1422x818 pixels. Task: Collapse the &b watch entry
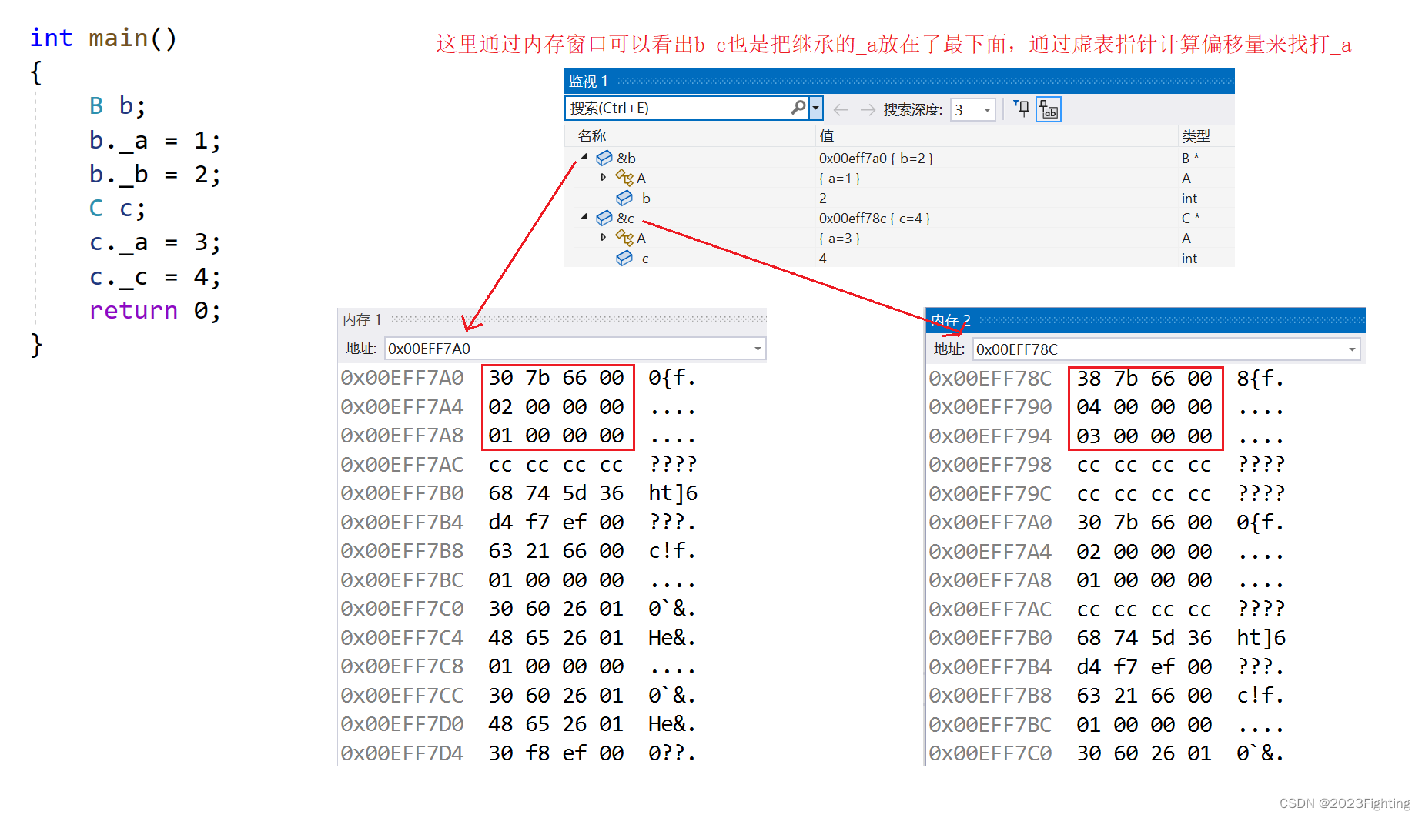pos(584,157)
